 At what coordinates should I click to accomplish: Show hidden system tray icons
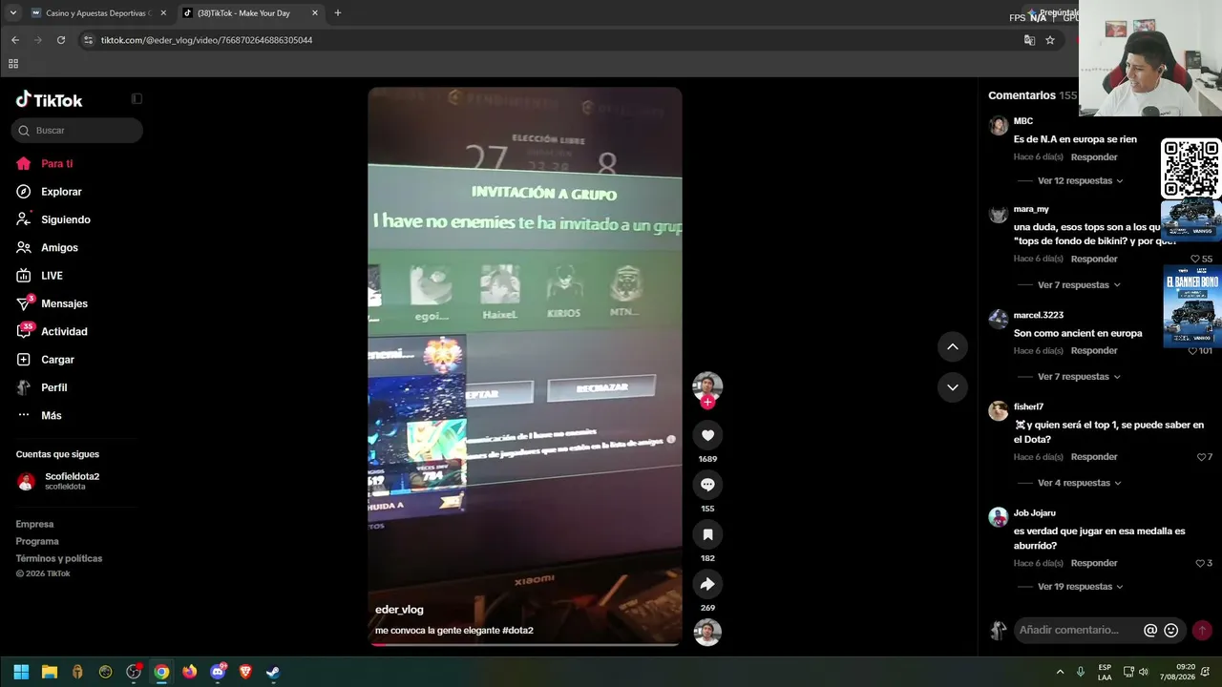tap(1060, 672)
